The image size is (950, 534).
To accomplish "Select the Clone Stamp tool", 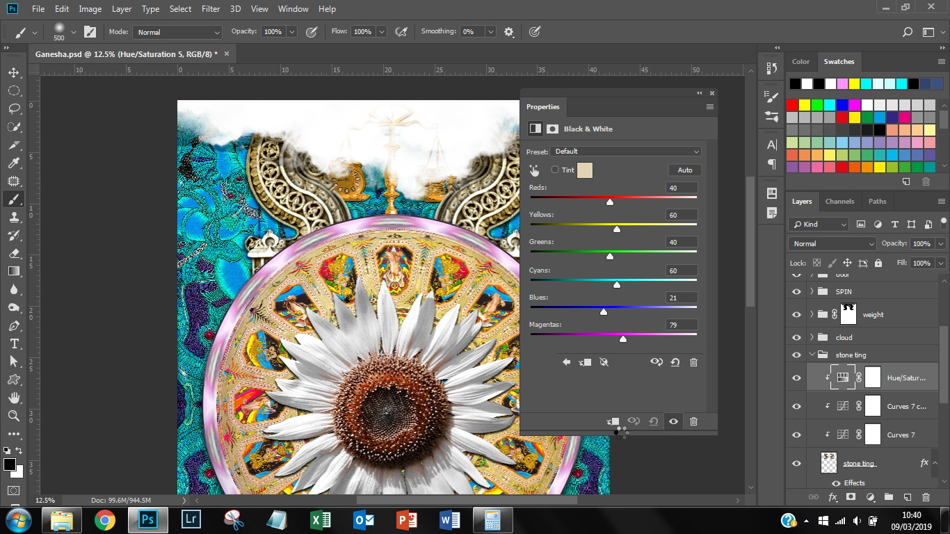I will pos(14,218).
